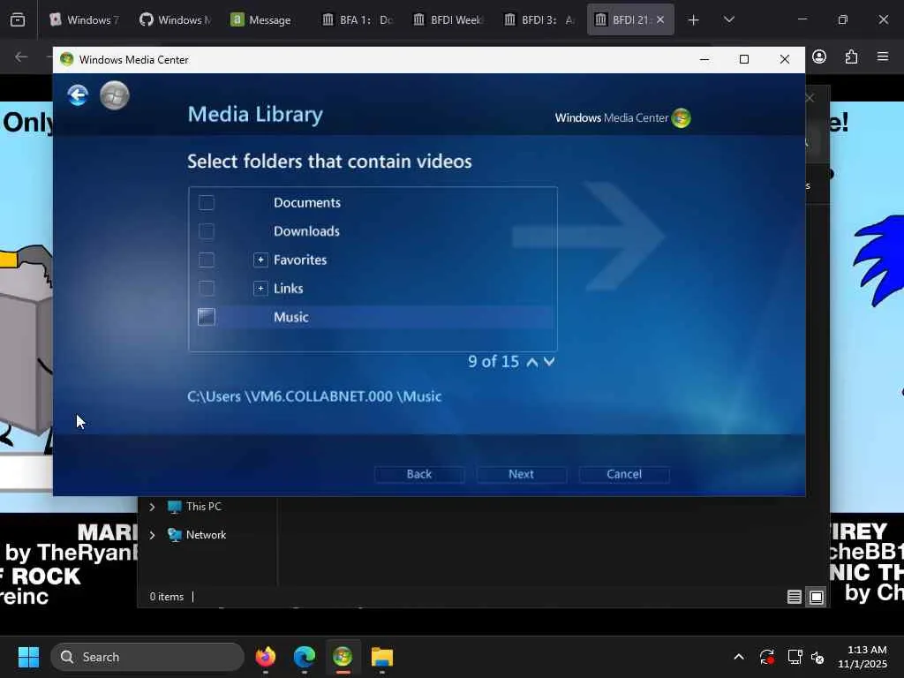Close the BFDI 21 browser tab
Viewport: 904px width, 678px height.
(660, 19)
